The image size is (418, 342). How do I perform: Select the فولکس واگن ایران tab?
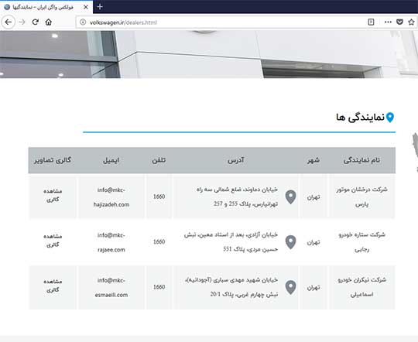(x=46, y=7)
